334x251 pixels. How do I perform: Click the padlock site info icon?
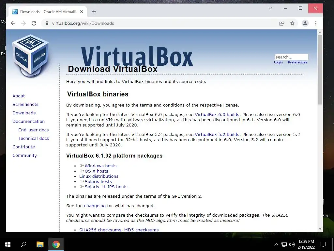pyautogui.click(x=47, y=23)
